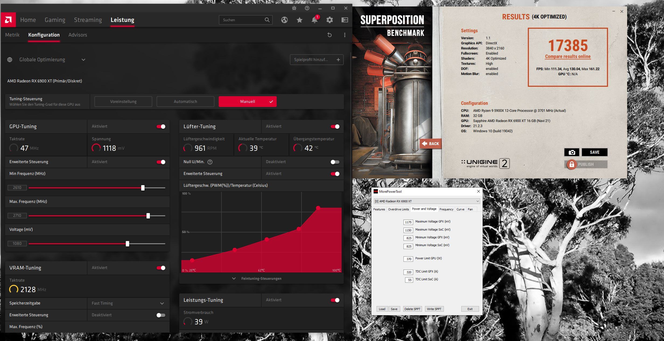This screenshot has height=341, width=664.
Task: Click TDC Limit GFX field 320
Action: (408, 272)
